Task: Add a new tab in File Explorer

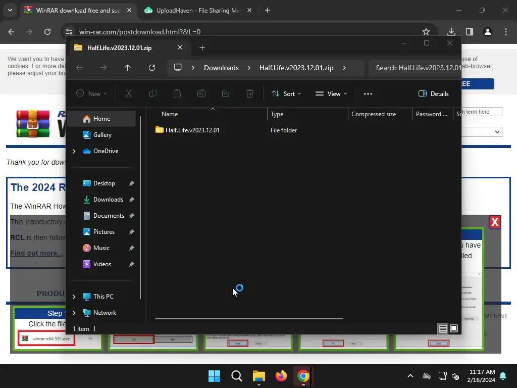Action: pyautogui.click(x=202, y=48)
